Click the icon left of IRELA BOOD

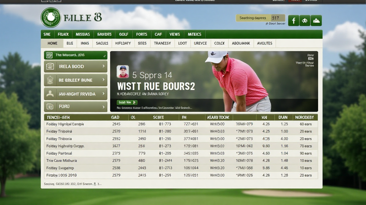(50, 66)
